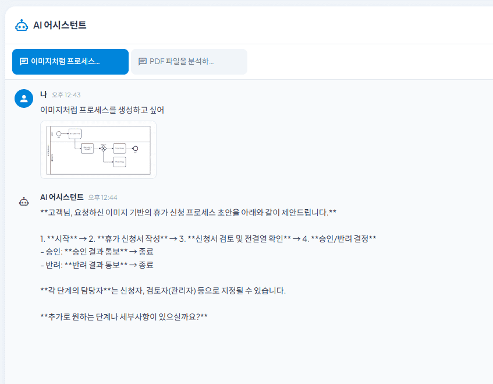Click the user avatar beside 나
Screen dimensions: 493x384
click(x=24, y=98)
